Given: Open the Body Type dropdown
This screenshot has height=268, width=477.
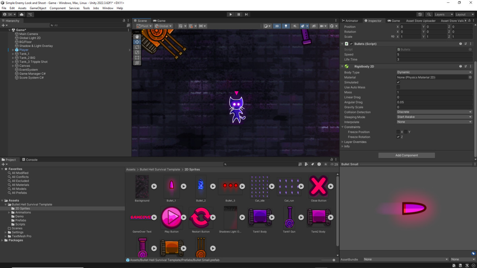Looking at the screenshot, I should click(433, 72).
